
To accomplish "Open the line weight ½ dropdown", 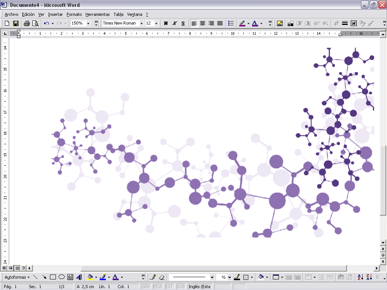I will click(x=229, y=277).
